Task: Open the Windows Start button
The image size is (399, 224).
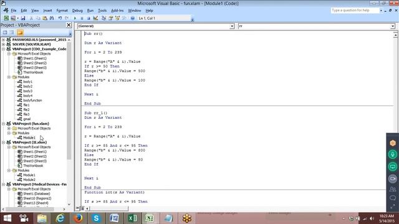Action: (7, 218)
